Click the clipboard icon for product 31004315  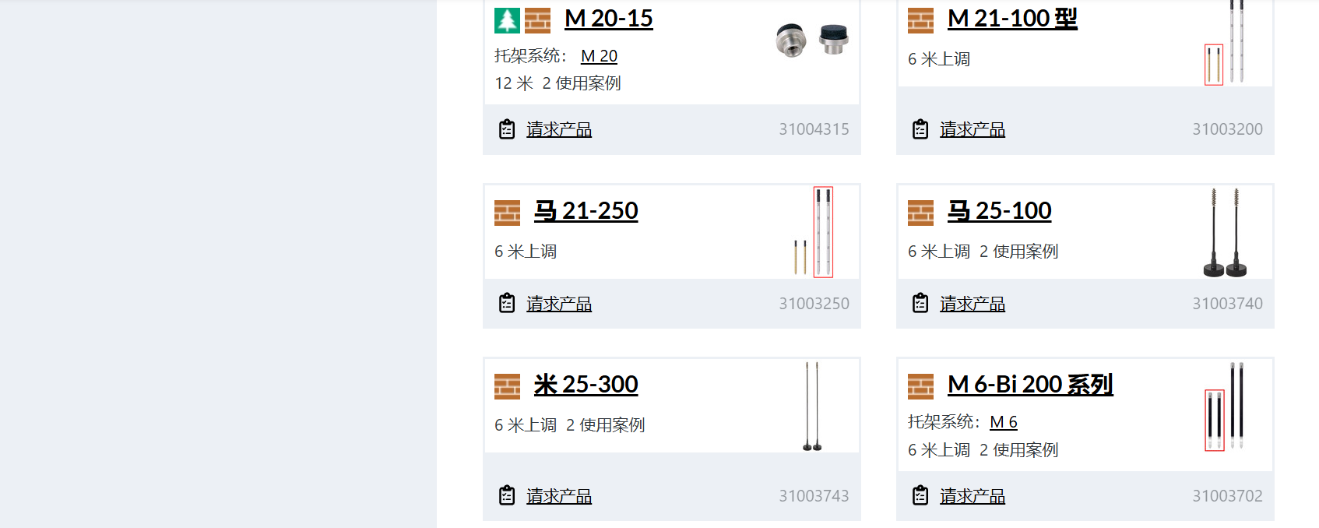pyautogui.click(x=507, y=129)
